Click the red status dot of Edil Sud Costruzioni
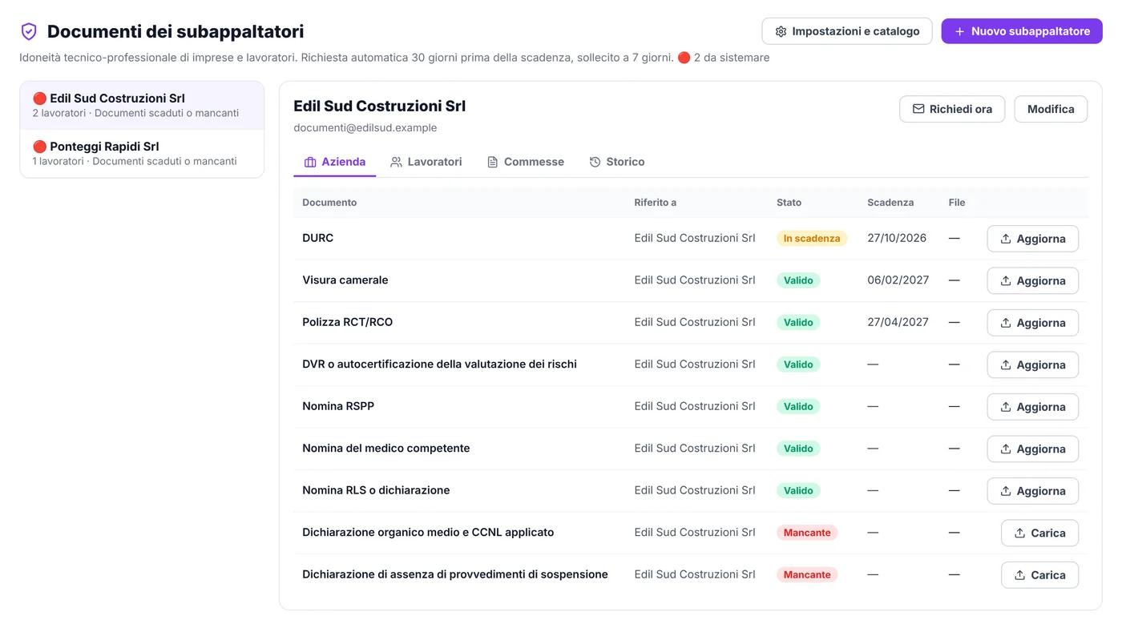This screenshot has width=1122, height=628. pyautogui.click(x=39, y=99)
